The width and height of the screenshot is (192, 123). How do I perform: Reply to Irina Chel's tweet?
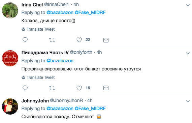click(x=25, y=40)
